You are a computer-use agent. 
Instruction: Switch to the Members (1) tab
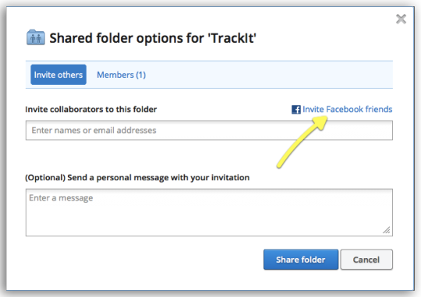tap(121, 75)
